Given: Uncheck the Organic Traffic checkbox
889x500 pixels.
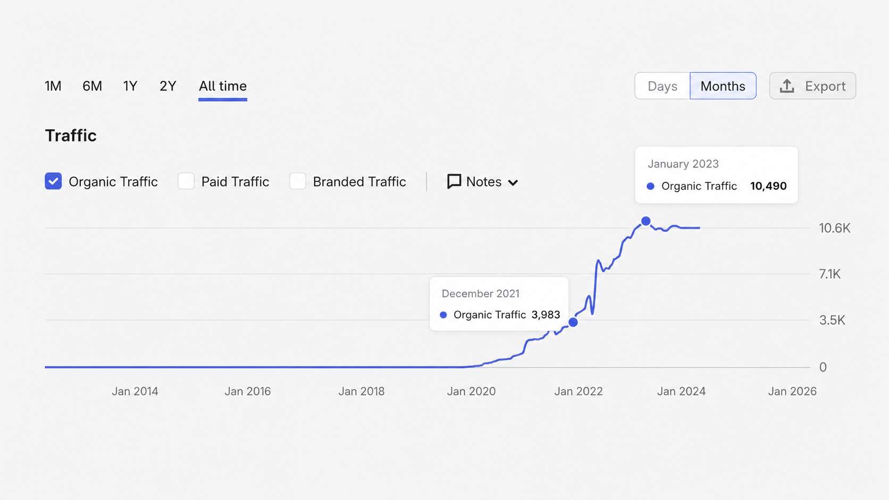Looking at the screenshot, I should [x=53, y=181].
